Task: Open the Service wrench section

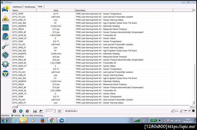Action: coord(5,46)
